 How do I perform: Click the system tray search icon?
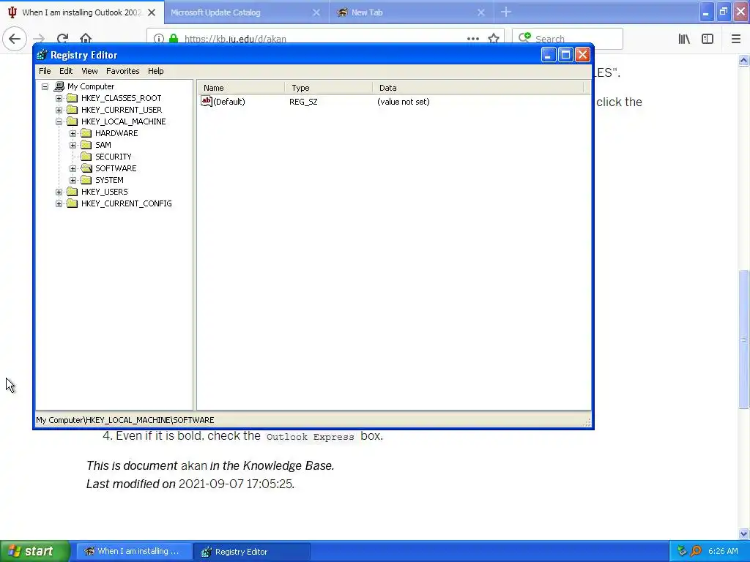(696, 551)
